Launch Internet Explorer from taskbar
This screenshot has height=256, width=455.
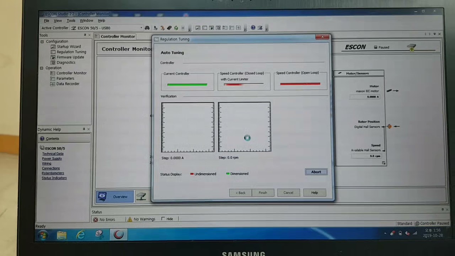point(81,235)
